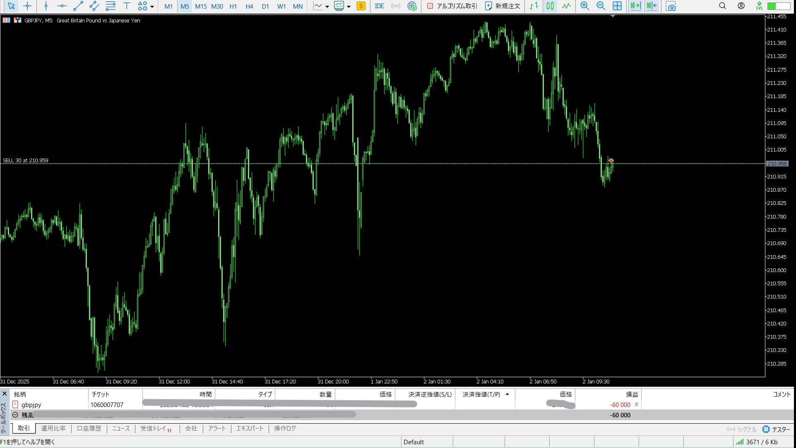The width and height of the screenshot is (796, 448).
Task: Select the trendline drawing tool
Action: coord(78,6)
